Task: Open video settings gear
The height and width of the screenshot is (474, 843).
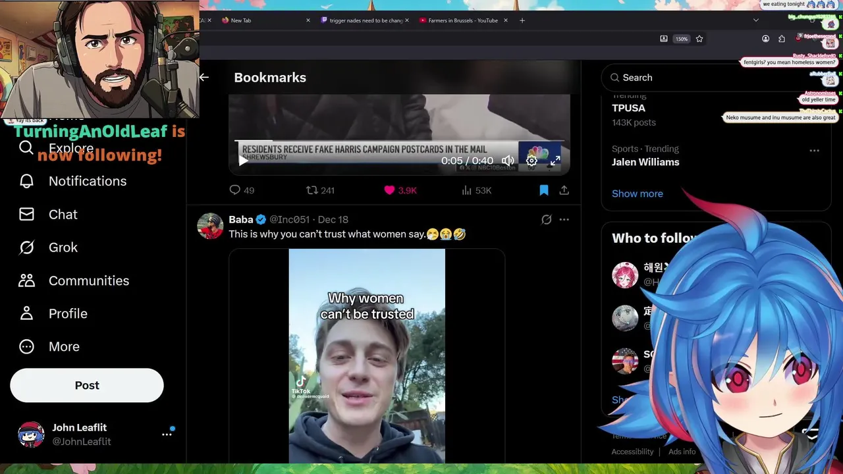Action: tap(531, 161)
